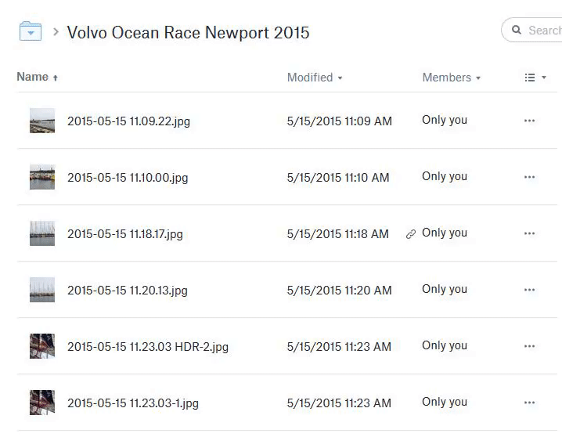Open more options for 2015-05-15 11.10.00.jpg
The height and width of the screenshot is (437, 562).
529,177
